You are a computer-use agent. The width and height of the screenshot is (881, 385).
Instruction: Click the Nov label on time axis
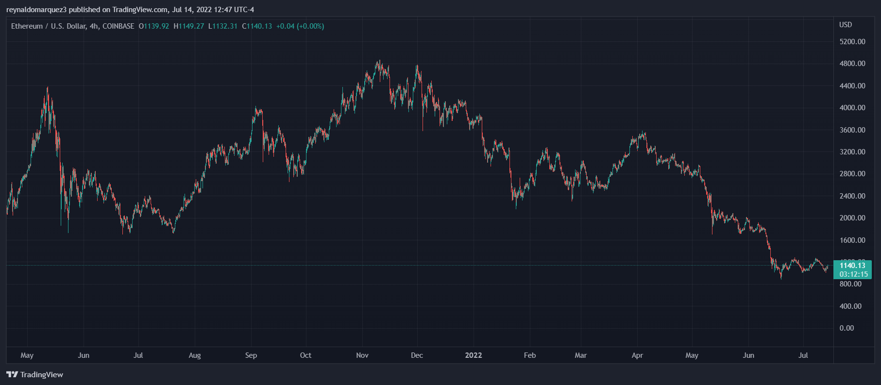(362, 355)
